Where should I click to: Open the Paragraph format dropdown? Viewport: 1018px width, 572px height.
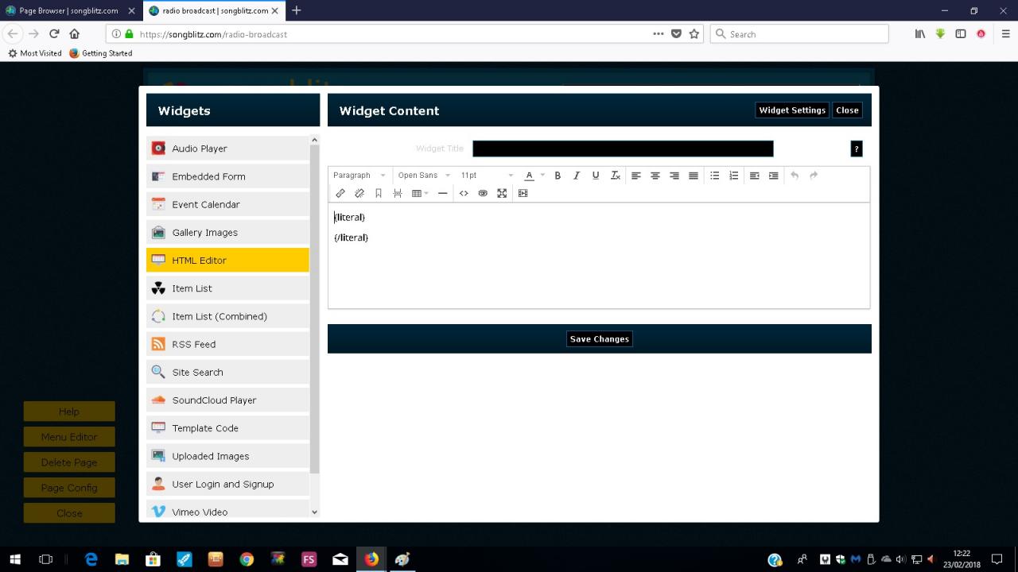[x=359, y=176]
